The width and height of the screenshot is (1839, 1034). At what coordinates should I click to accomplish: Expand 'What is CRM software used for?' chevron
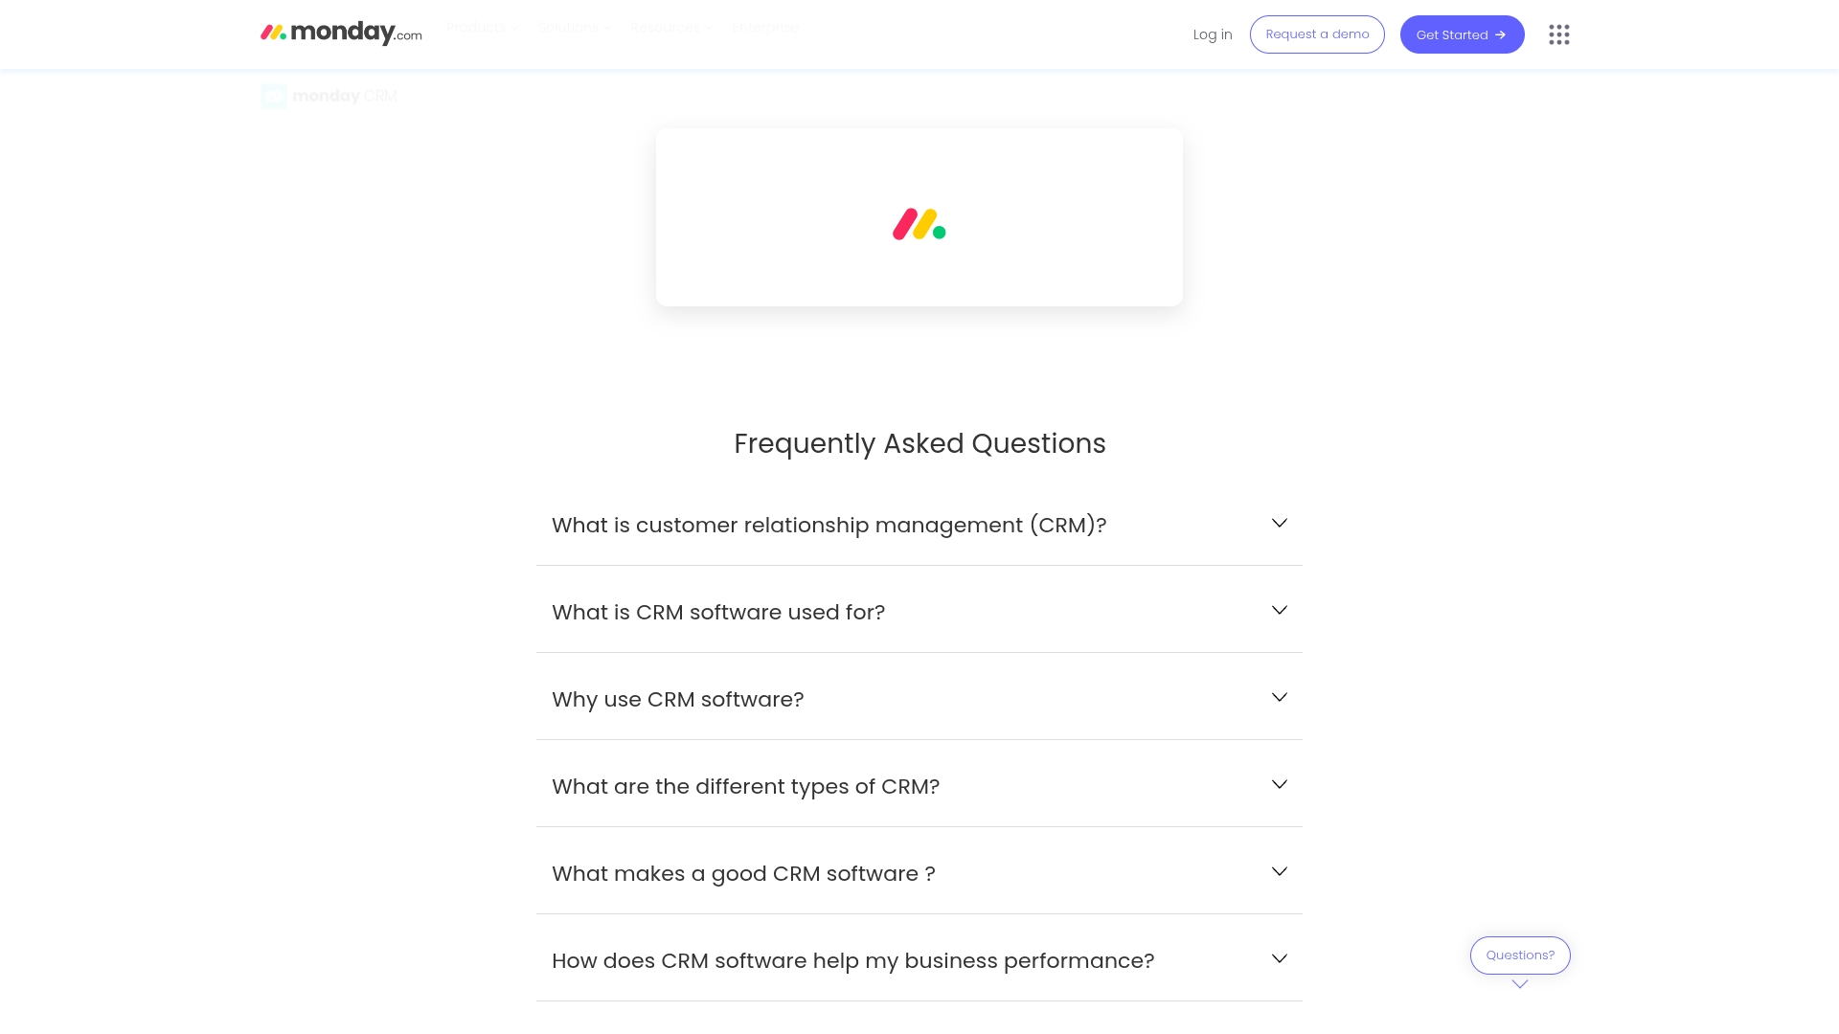click(x=1279, y=611)
